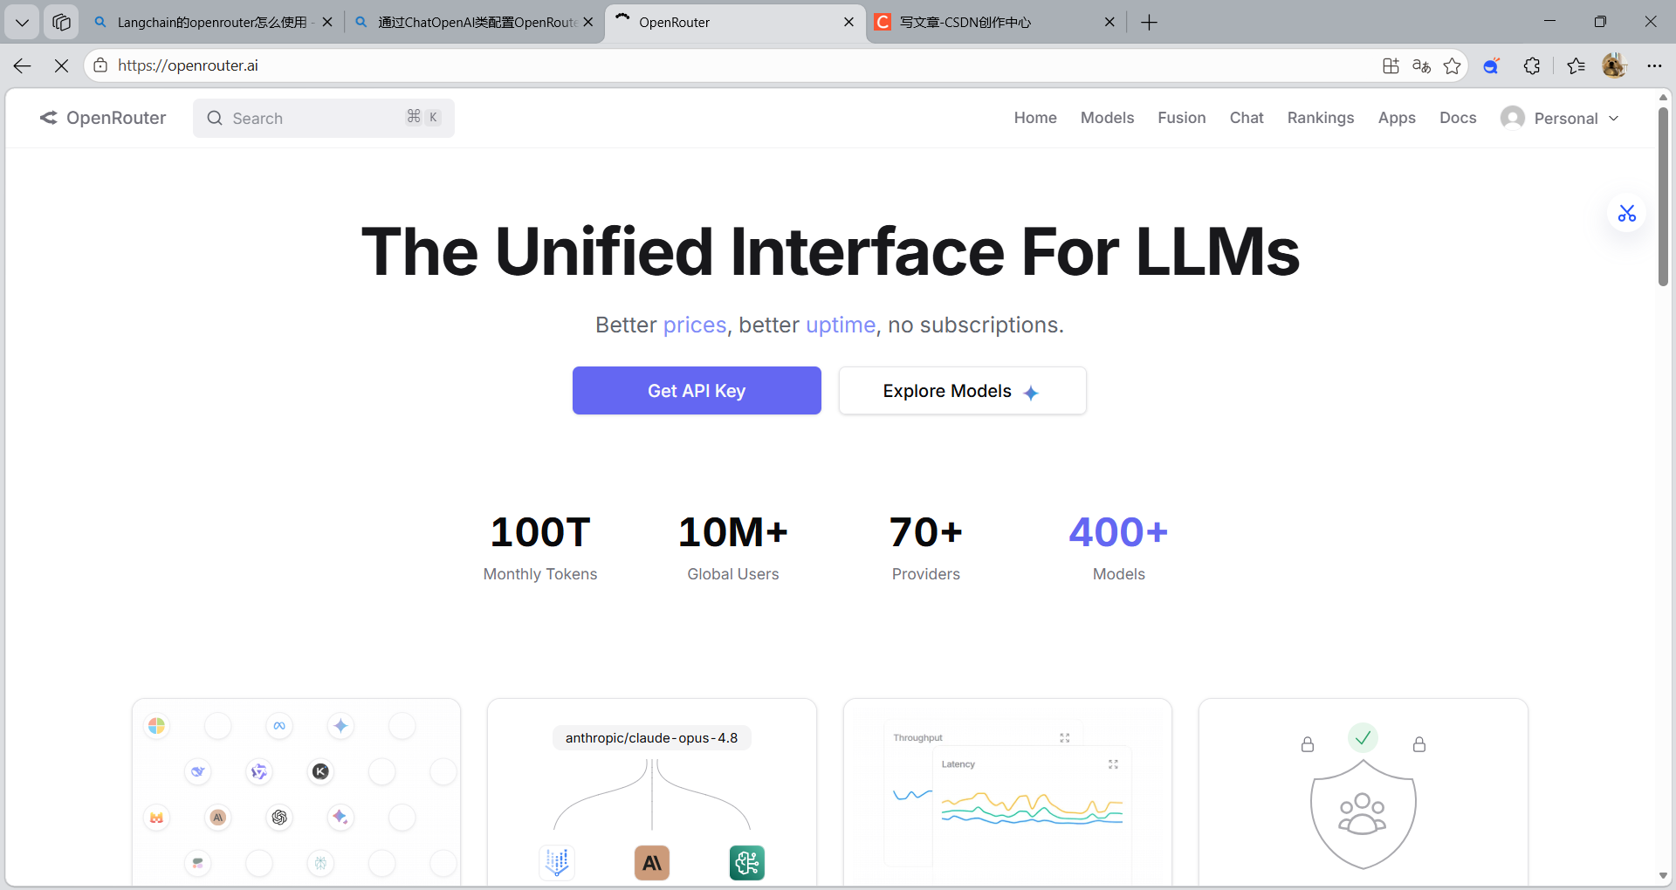Click the magnifier icon in the OpenRouter search box
This screenshot has height=890, width=1676.
(215, 118)
